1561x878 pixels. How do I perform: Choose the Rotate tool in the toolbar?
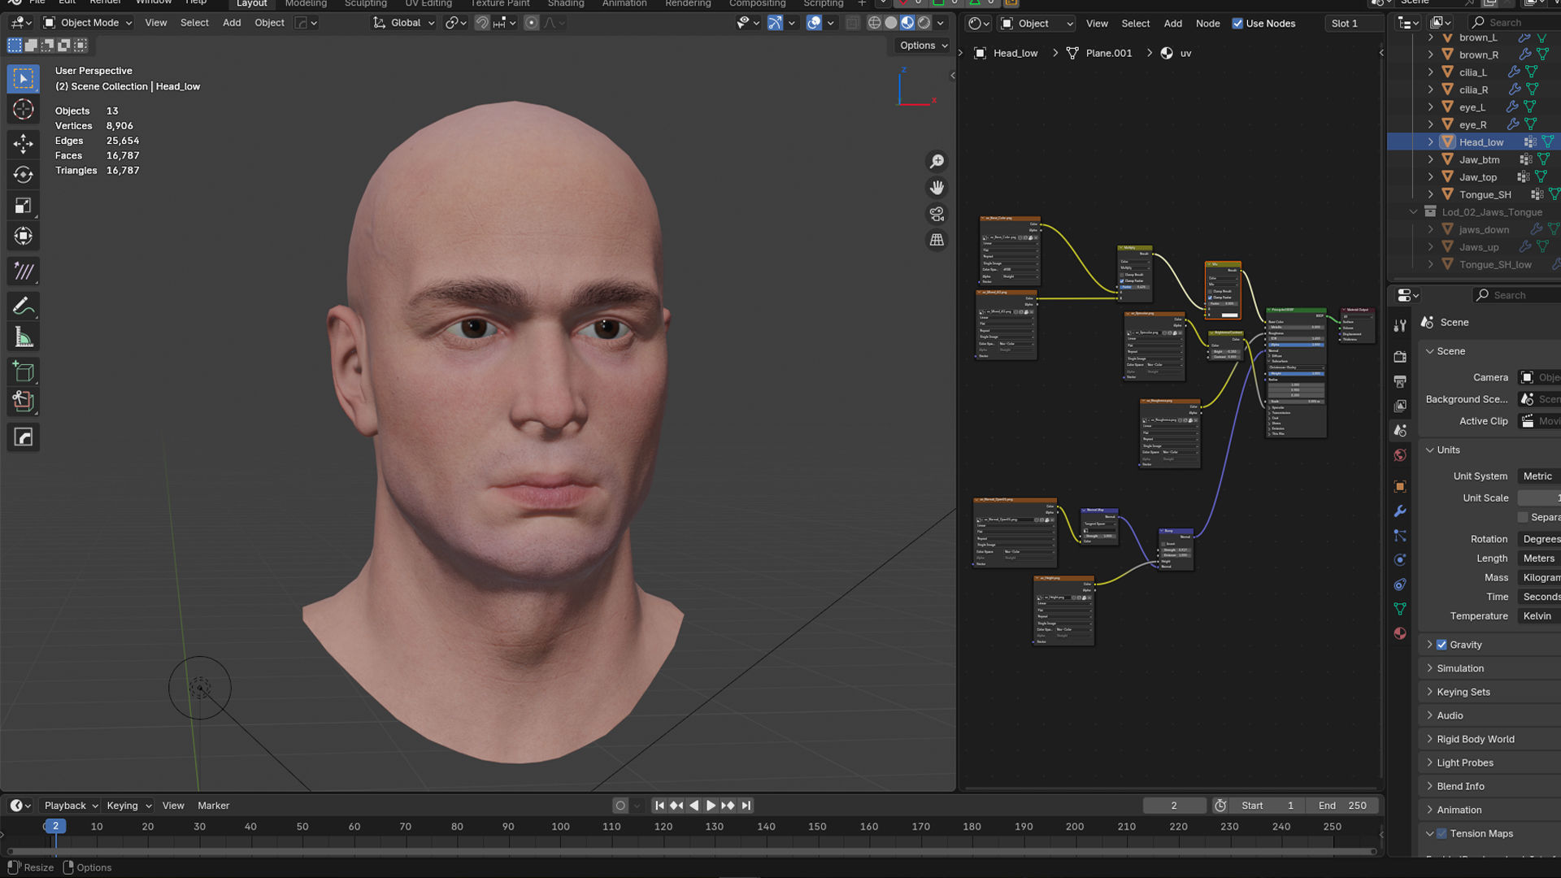tap(24, 175)
